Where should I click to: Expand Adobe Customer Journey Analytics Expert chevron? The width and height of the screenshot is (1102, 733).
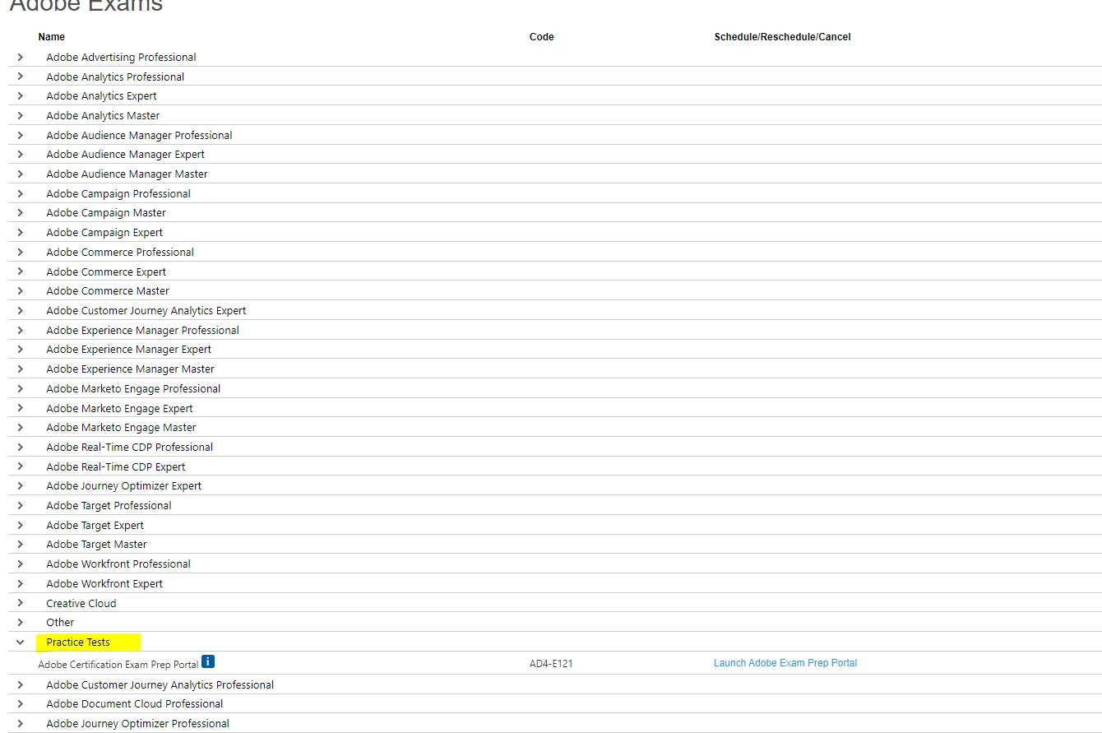pyautogui.click(x=21, y=310)
